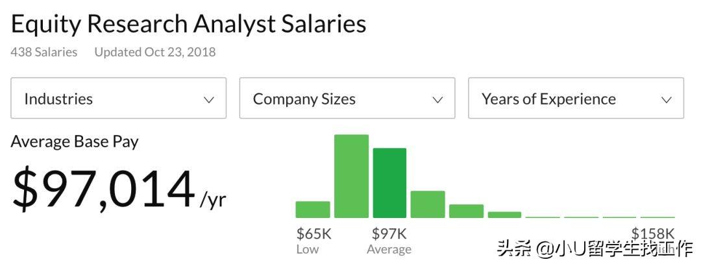Click the fourth histogram bar

click(428, 204)
